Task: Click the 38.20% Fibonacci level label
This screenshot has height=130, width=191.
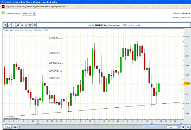Action: [55, 63]
